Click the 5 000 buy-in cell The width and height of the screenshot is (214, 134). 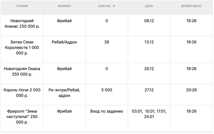pyautogui.click(x=106, y=90)
